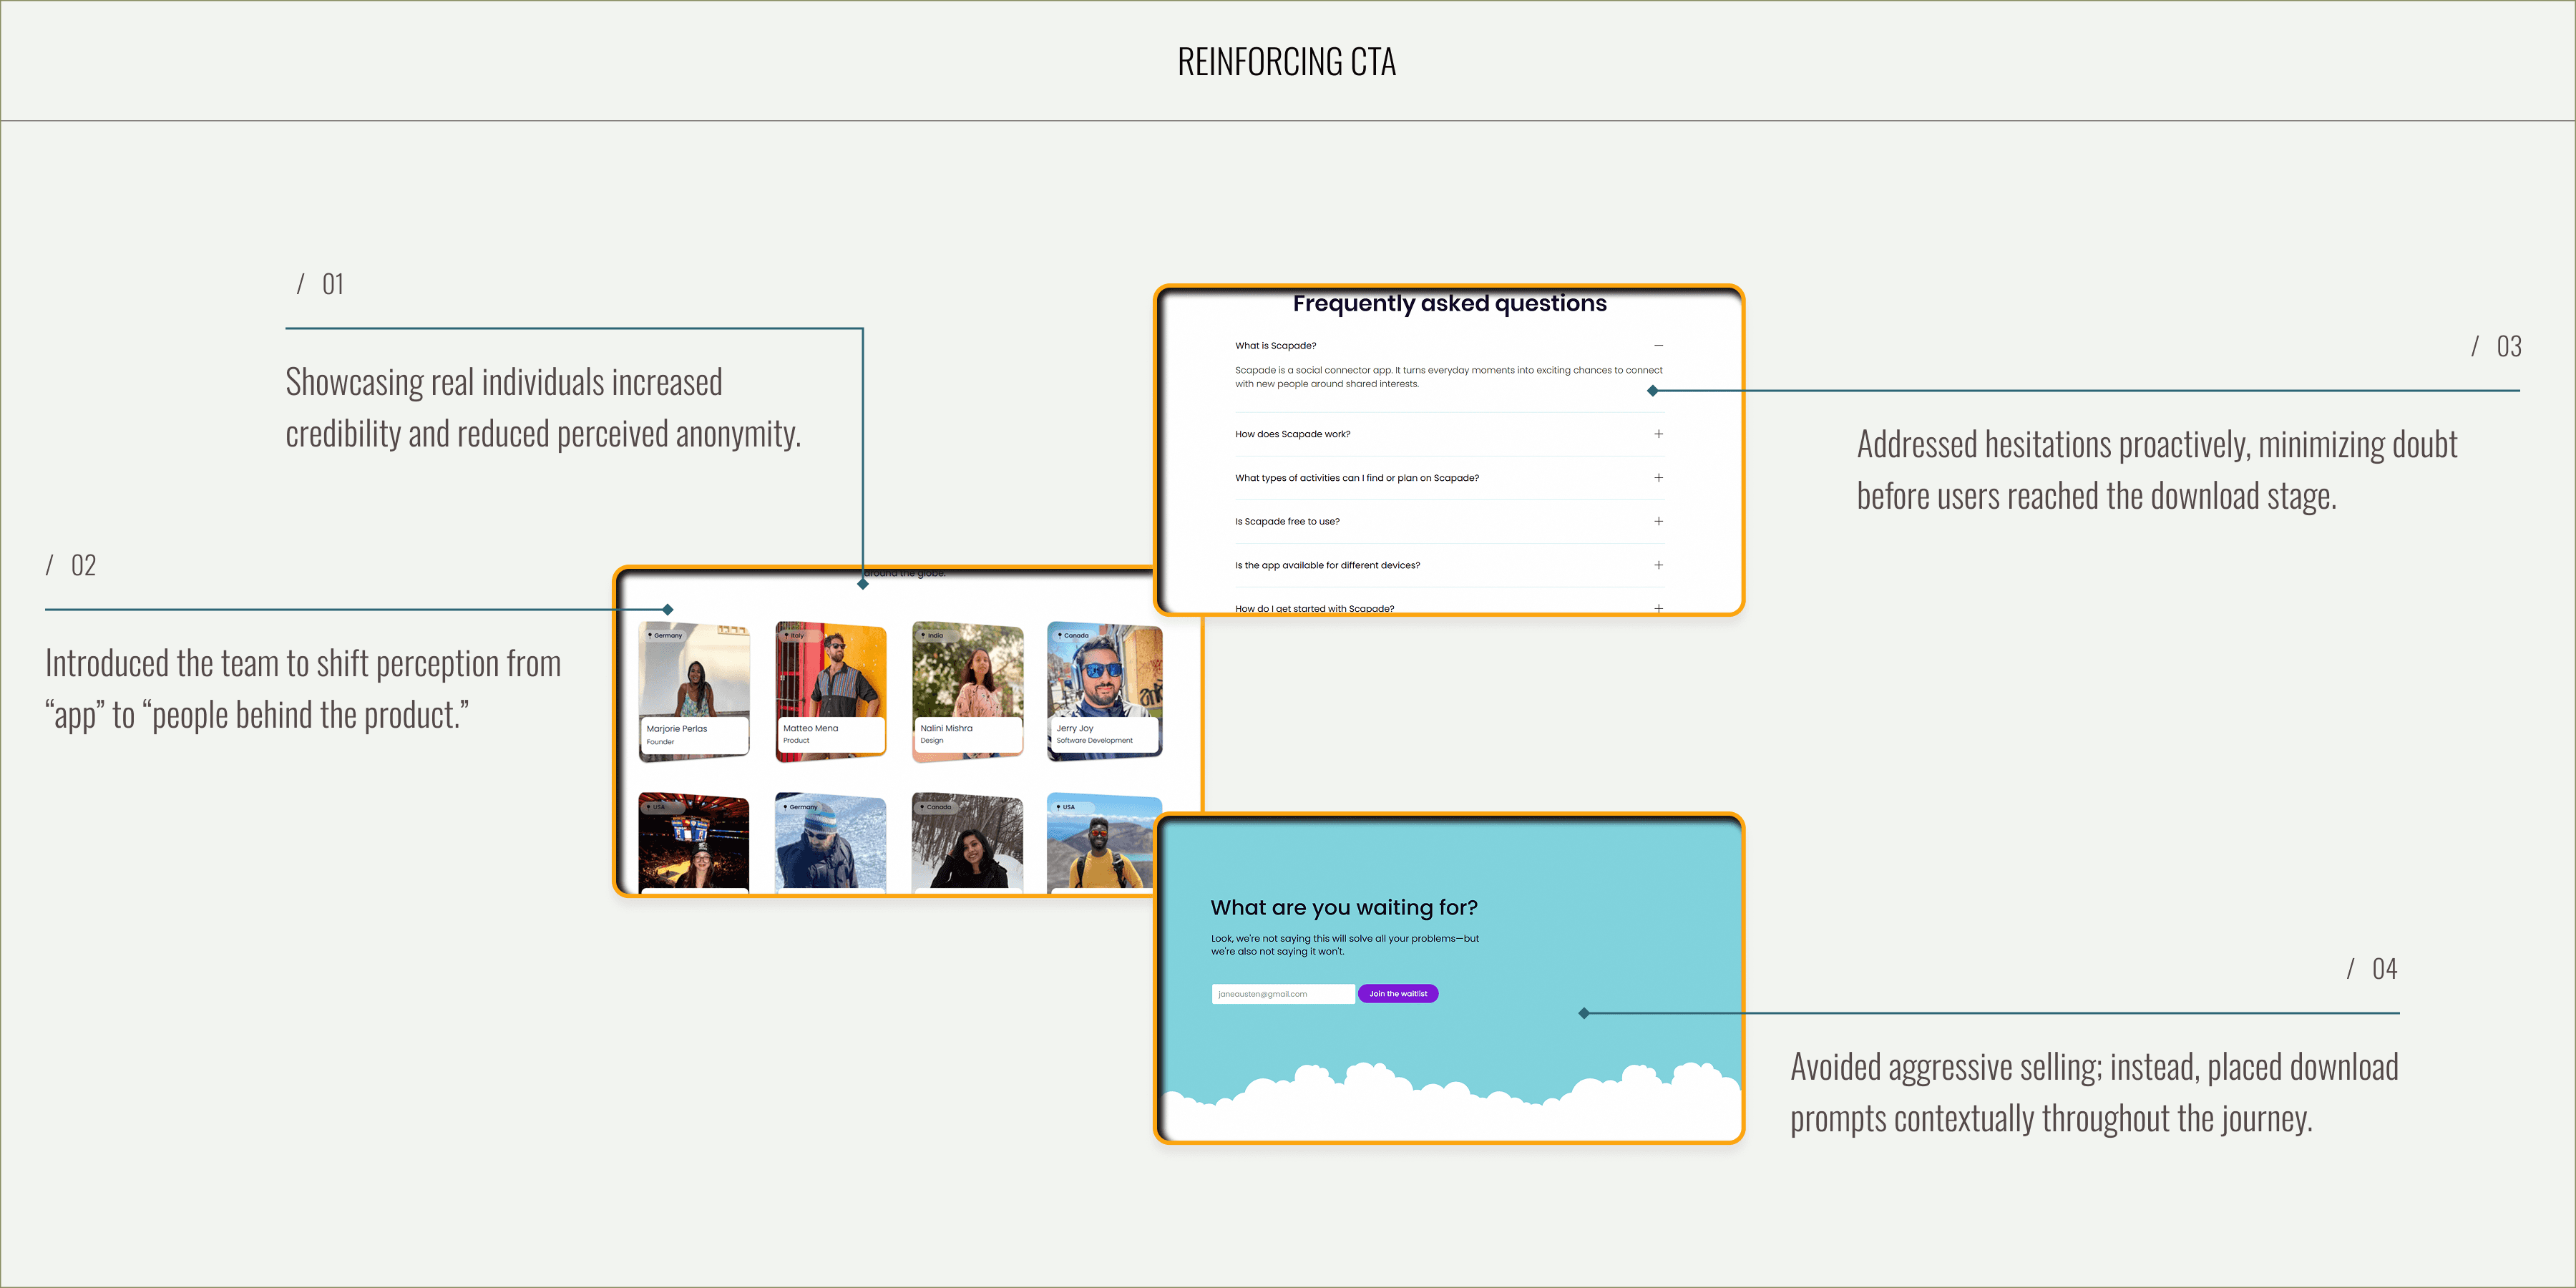This screenshot has width=2576, height=1288.
Task: Click the diamond marker in the waitlist panel
Action: 1584,1013
